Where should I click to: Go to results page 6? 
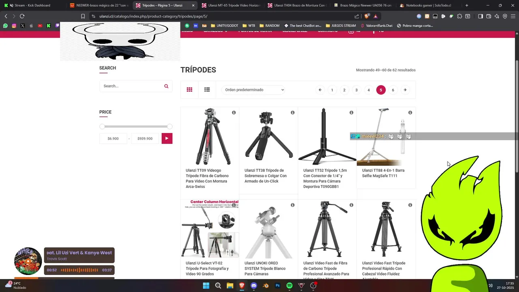coord(393,90)
